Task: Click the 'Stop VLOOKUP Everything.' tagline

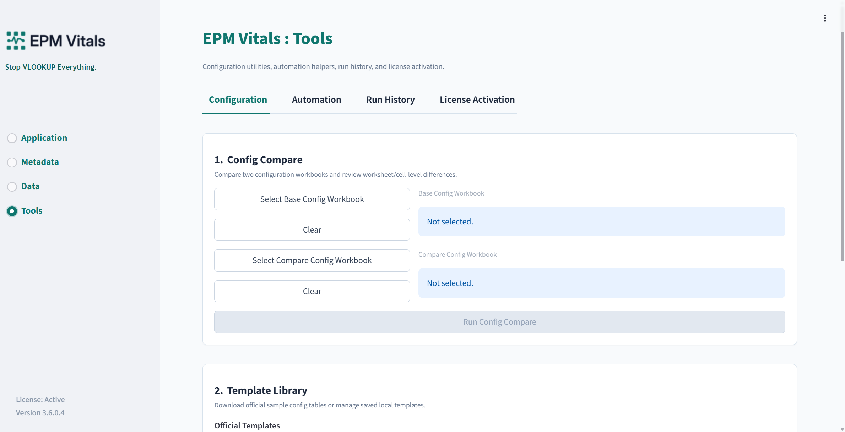Action: pyautogui.click(x=51, y=67)
